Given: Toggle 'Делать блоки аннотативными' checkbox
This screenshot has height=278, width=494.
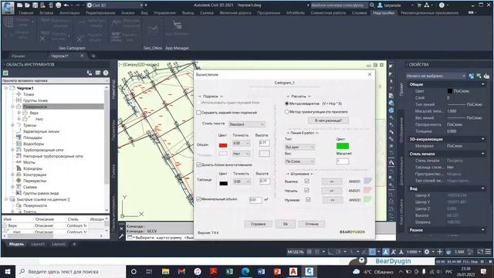Looking at the screenshot, I should (198, 164).
